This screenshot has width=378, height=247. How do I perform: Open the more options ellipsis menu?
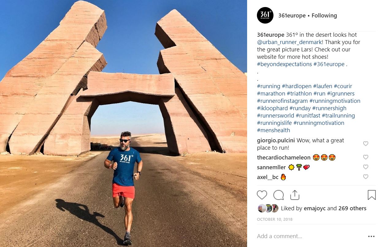(371, 236)
